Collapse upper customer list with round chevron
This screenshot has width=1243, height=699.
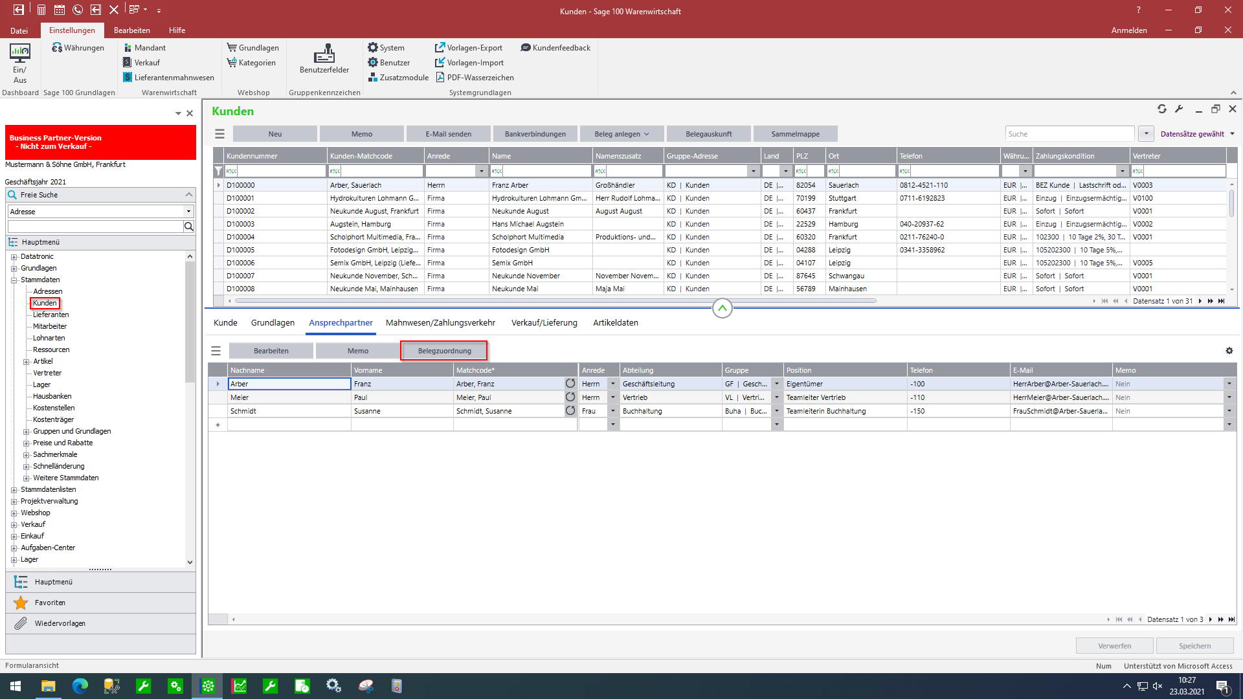click(x=722, y=309)
